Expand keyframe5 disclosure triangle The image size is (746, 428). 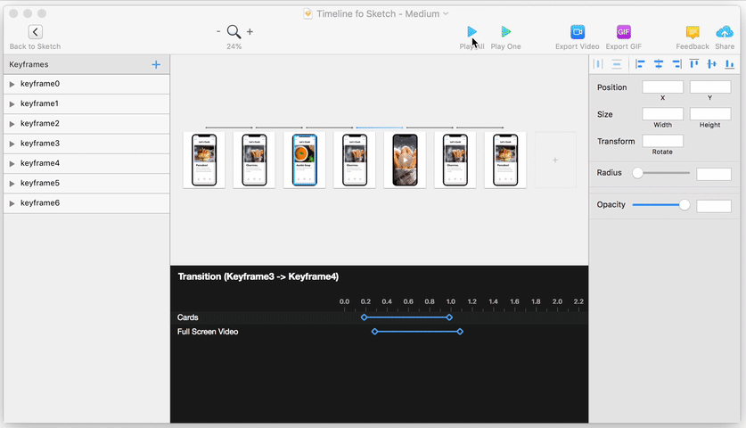(x=12, y=184)
